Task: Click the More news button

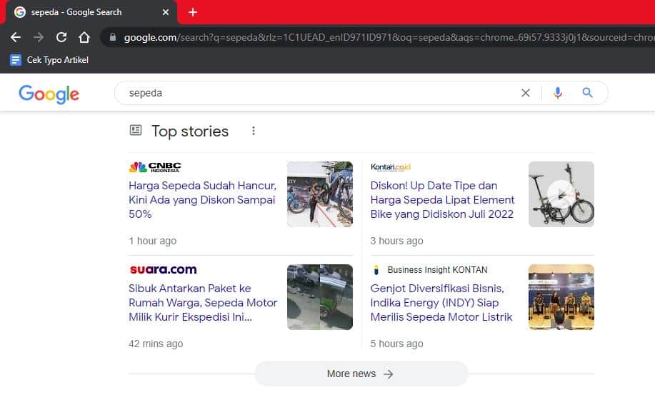Action: 361,374
